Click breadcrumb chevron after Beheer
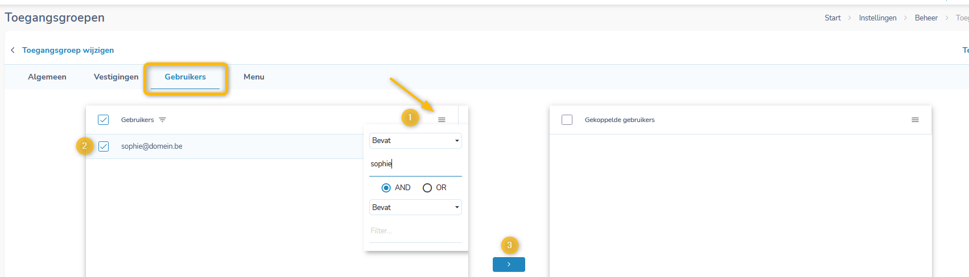 coord(947,18)
